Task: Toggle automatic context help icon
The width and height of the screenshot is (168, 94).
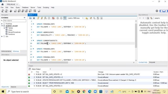Action: 151,18
